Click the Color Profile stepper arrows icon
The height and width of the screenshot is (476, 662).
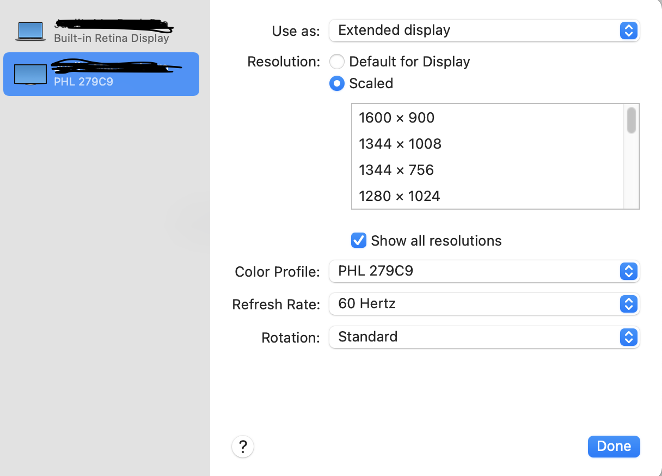click(628, 271)
